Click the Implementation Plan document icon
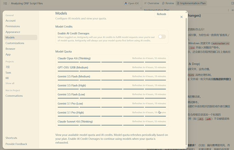 (178, 3)
